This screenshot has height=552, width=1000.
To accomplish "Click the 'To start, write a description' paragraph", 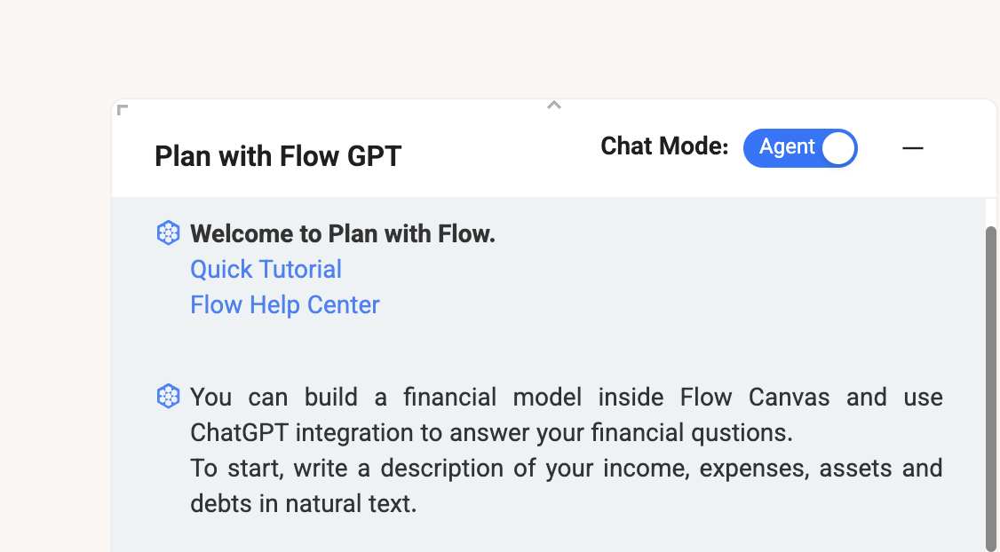I will (x=567, y=486).
